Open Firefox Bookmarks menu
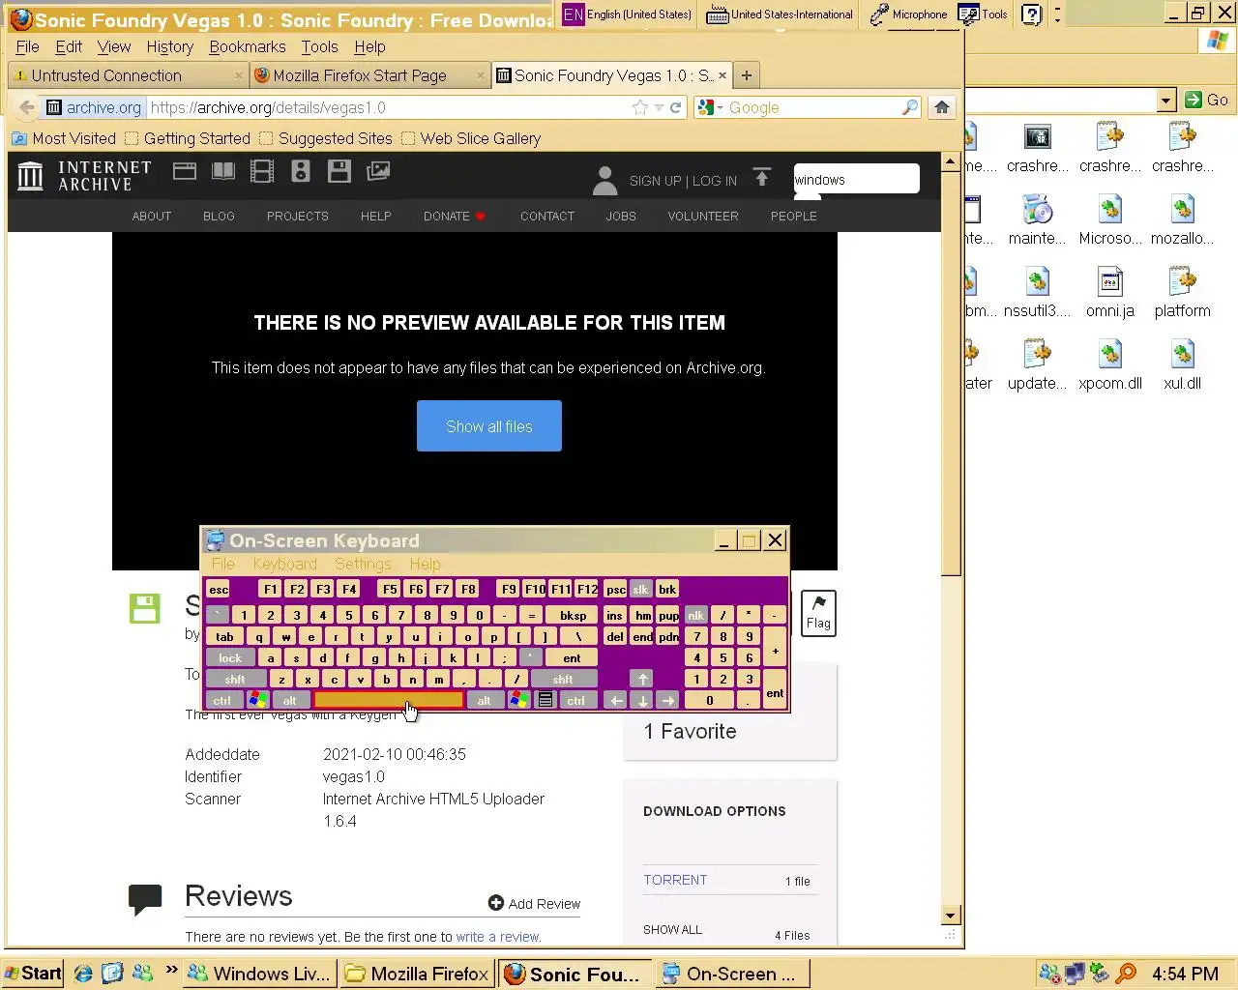1238x990 pixels. point(248,46)
